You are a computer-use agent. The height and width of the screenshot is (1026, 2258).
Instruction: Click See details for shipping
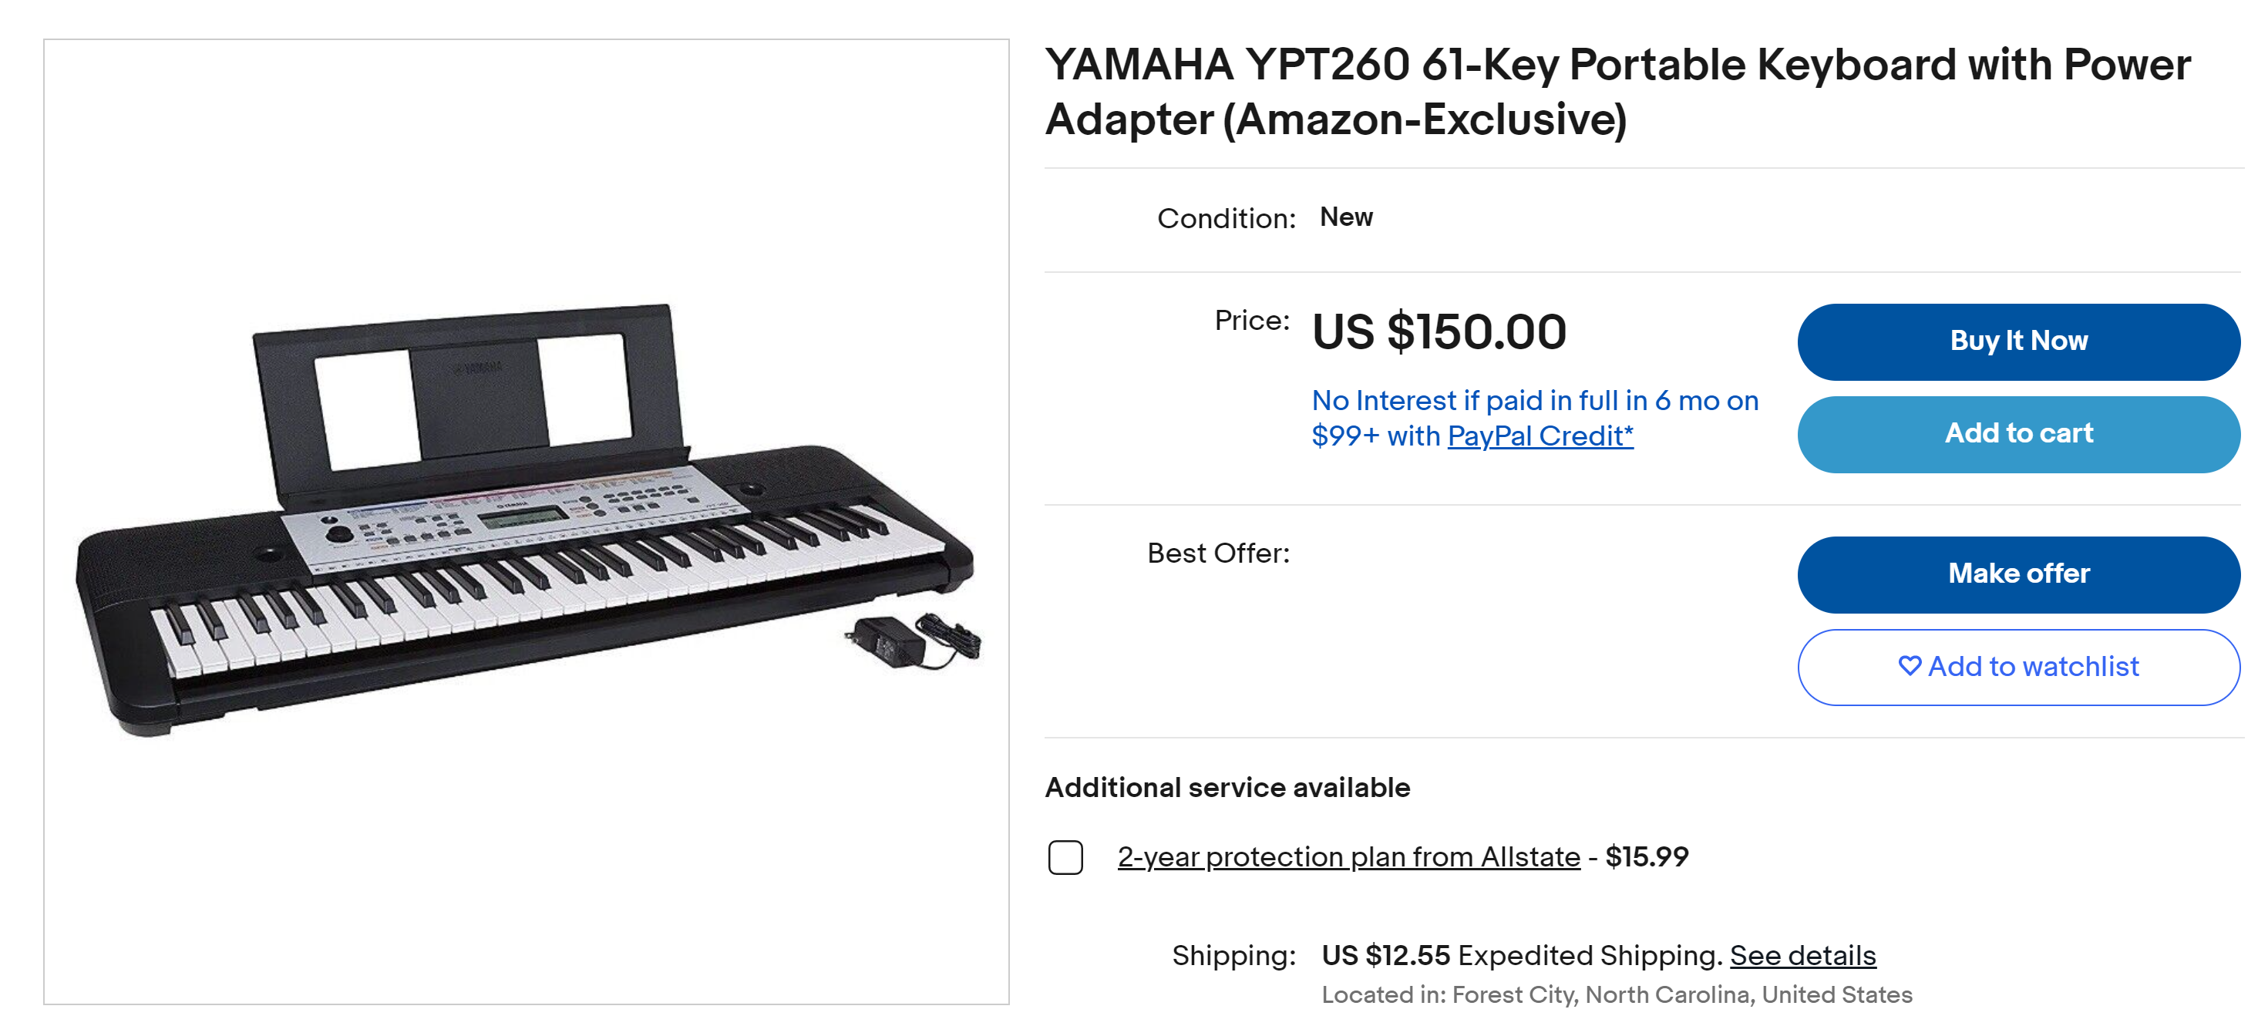[x=1802, y=955]
